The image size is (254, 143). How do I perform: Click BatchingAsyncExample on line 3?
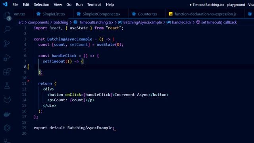[x=70, y=39]
